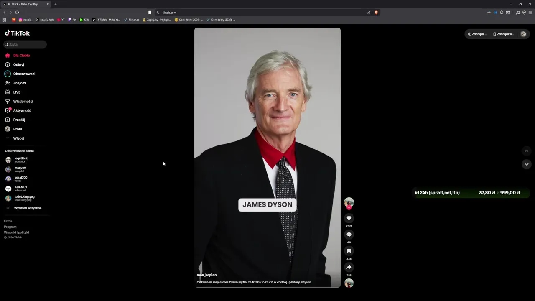Open nowciu_kick X bookmark
This screenshot has height=301, width=535.
pos(45,20)
